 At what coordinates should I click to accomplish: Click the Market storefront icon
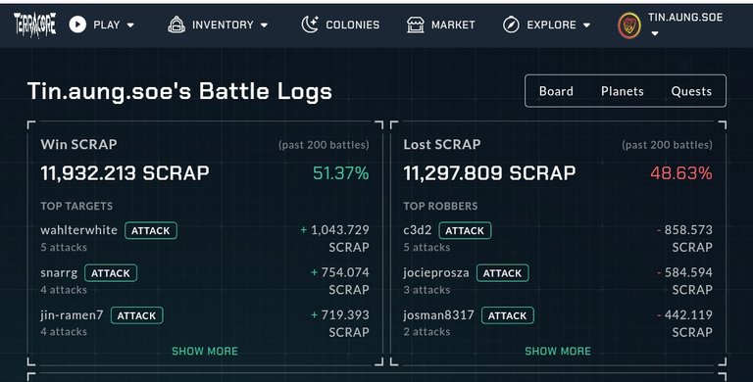(416, 24)
